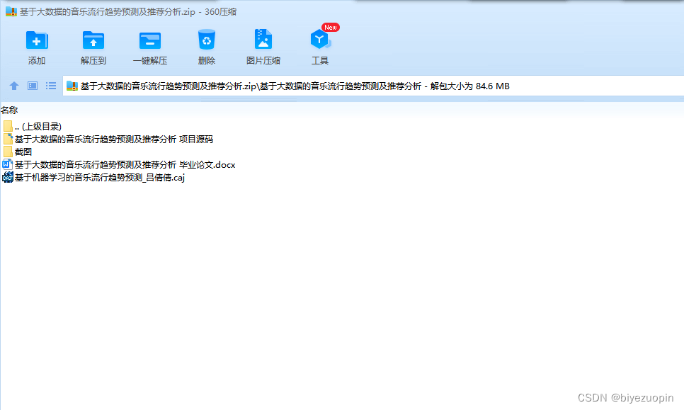Click the 删除 (Delete) trash icon
Image resolution: width=684 pixels, height=410 pixels.
pos(206,40)
